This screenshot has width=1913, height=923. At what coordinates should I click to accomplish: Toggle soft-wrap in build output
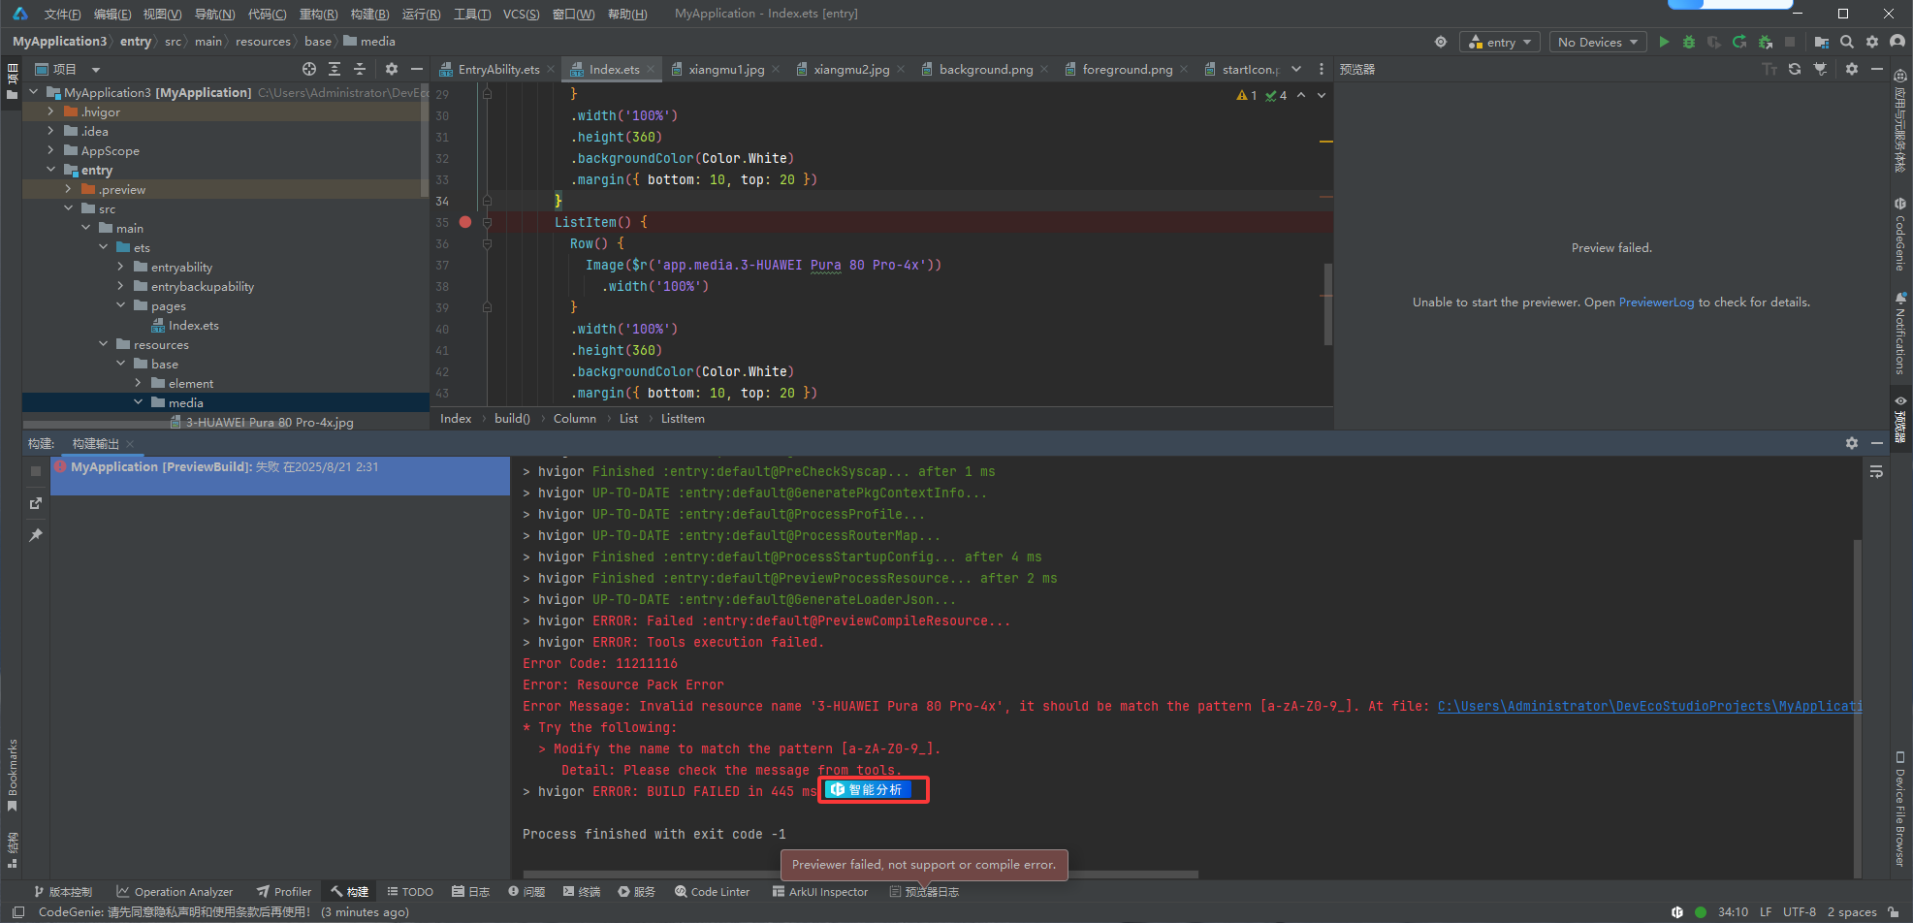(1876, 472)
